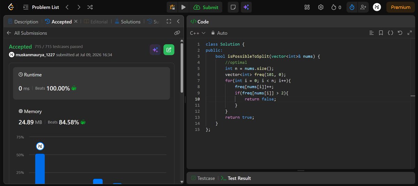Open the C++ language dropdown
This screenshot has height=186, width=418.
point(198,33)
